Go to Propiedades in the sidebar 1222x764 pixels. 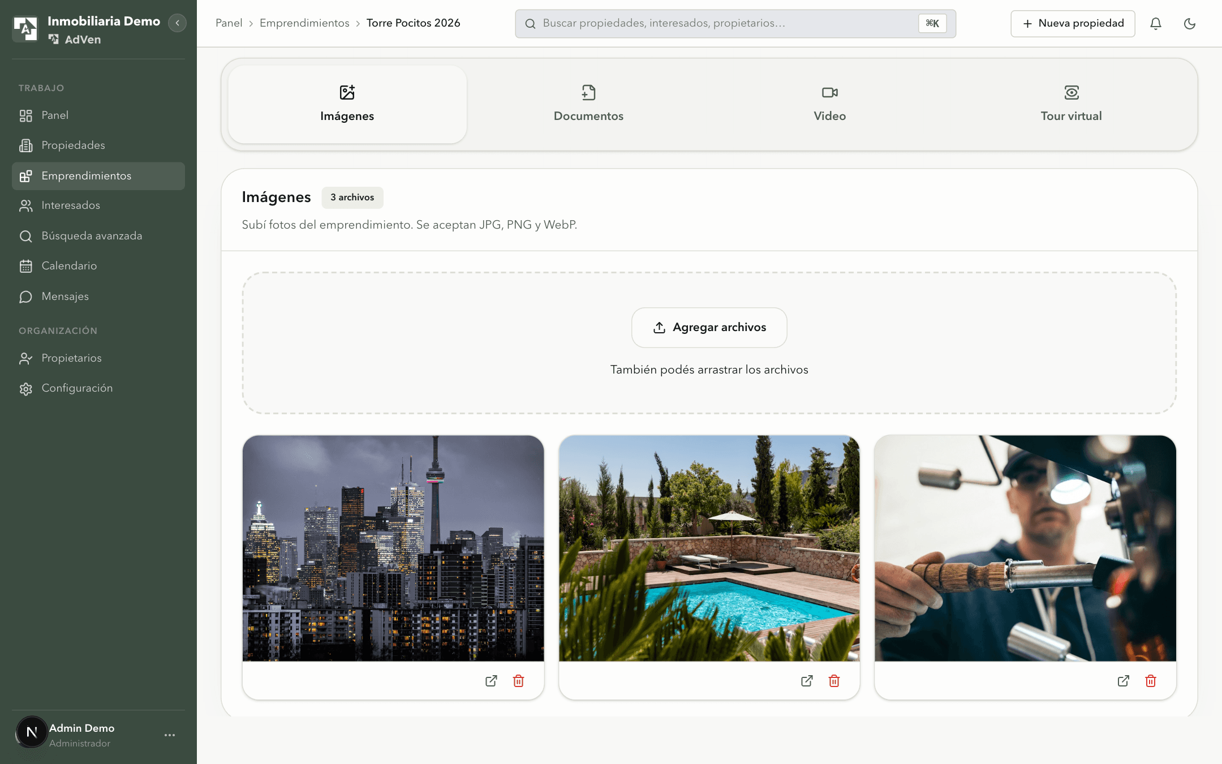click(x=98, y=145)
